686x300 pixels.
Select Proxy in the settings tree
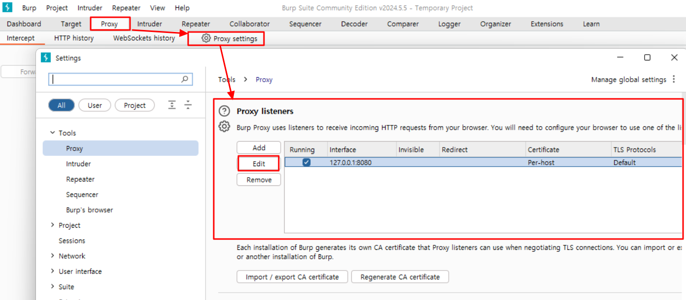coord(121,149)
